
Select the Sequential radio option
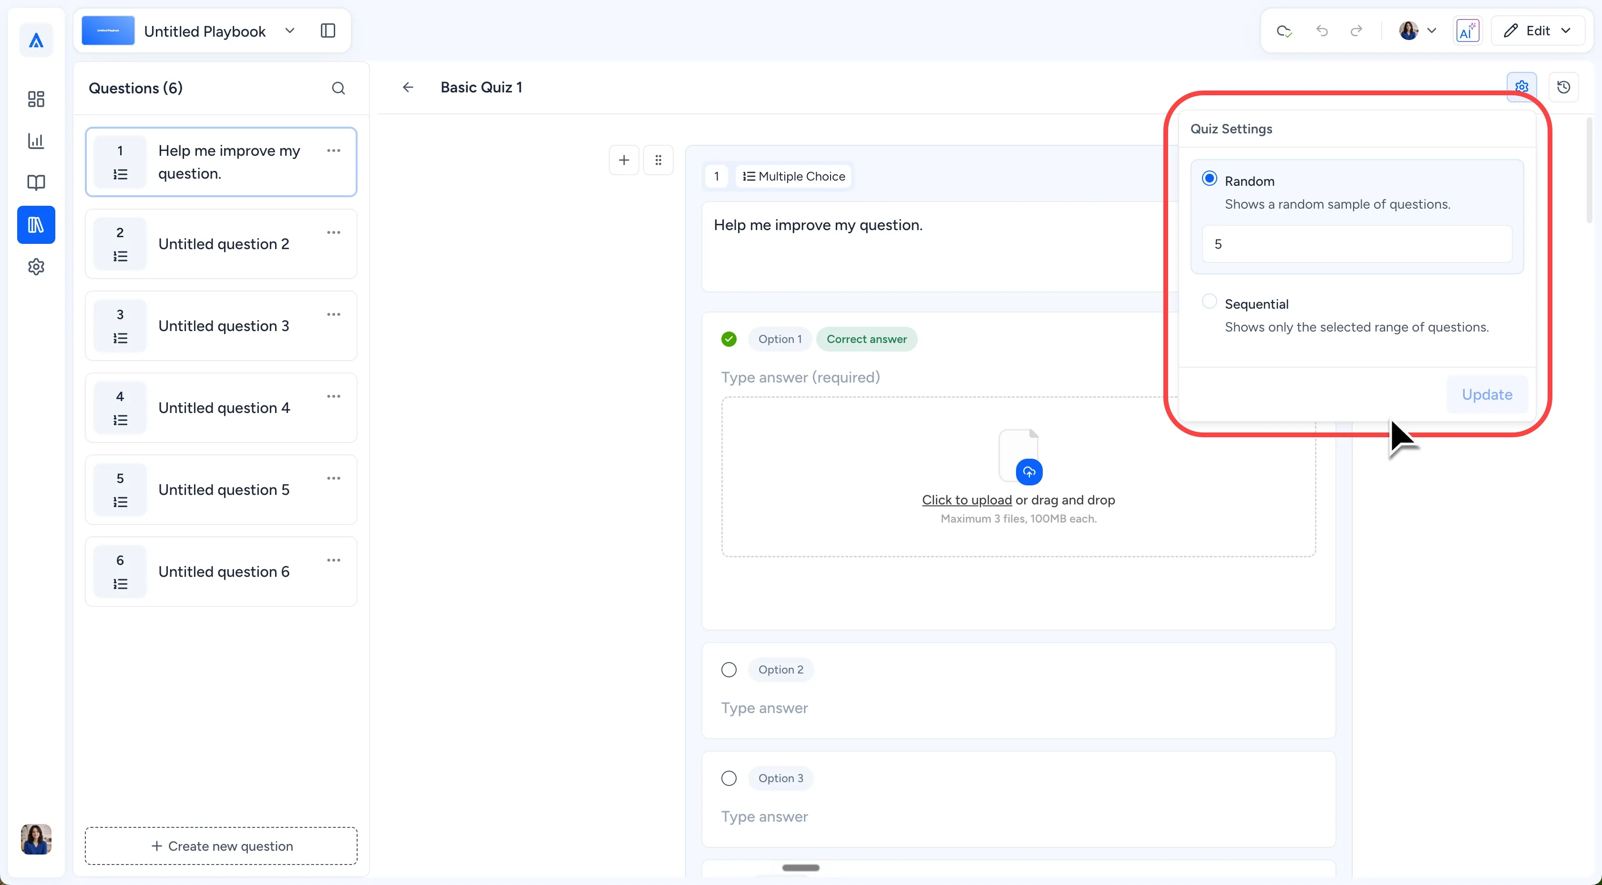tap(1210, 302)
